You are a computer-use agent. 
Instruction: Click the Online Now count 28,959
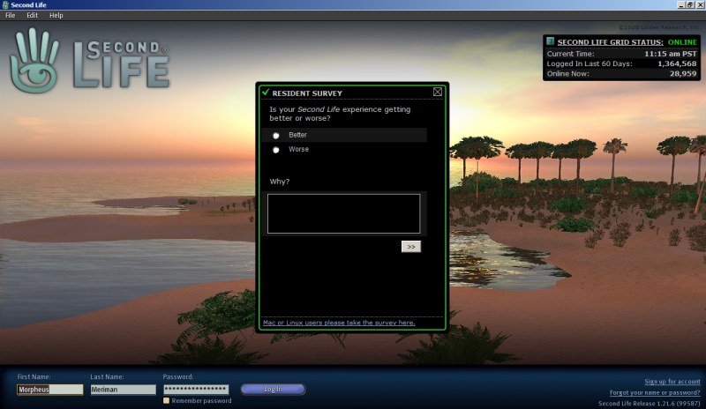coord(682,73)
